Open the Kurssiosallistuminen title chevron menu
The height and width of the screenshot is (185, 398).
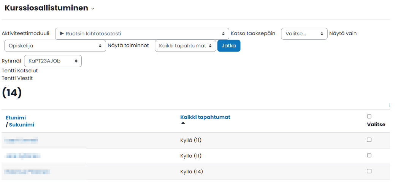(93, 9)
